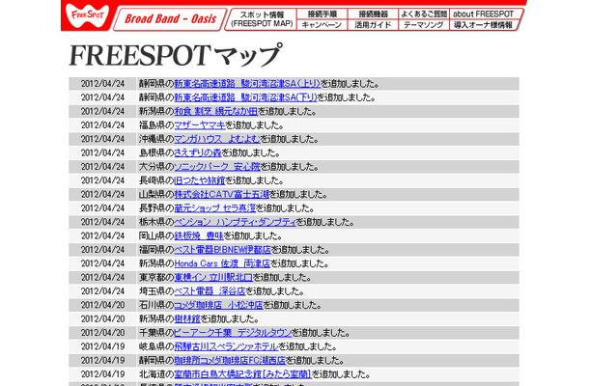Click 北海道の text in 室蘭市 row
Viewport: 589px width, 386px height.
point(156,375)
